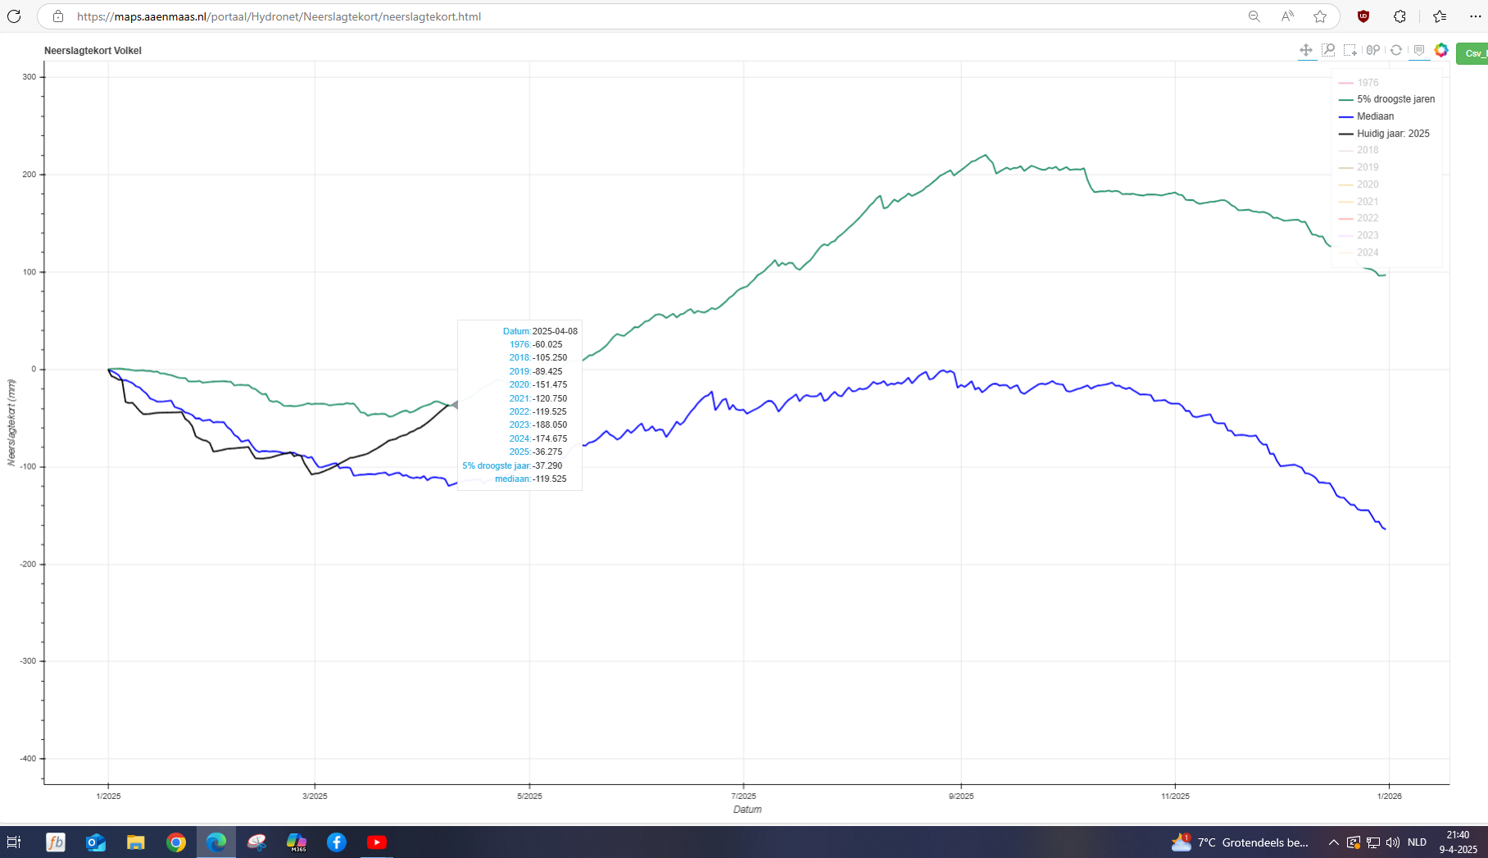
Task: Click the address bar URL
Action: coord(279,16)
